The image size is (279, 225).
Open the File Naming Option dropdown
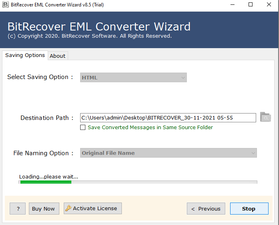click(x=168, y=153)
